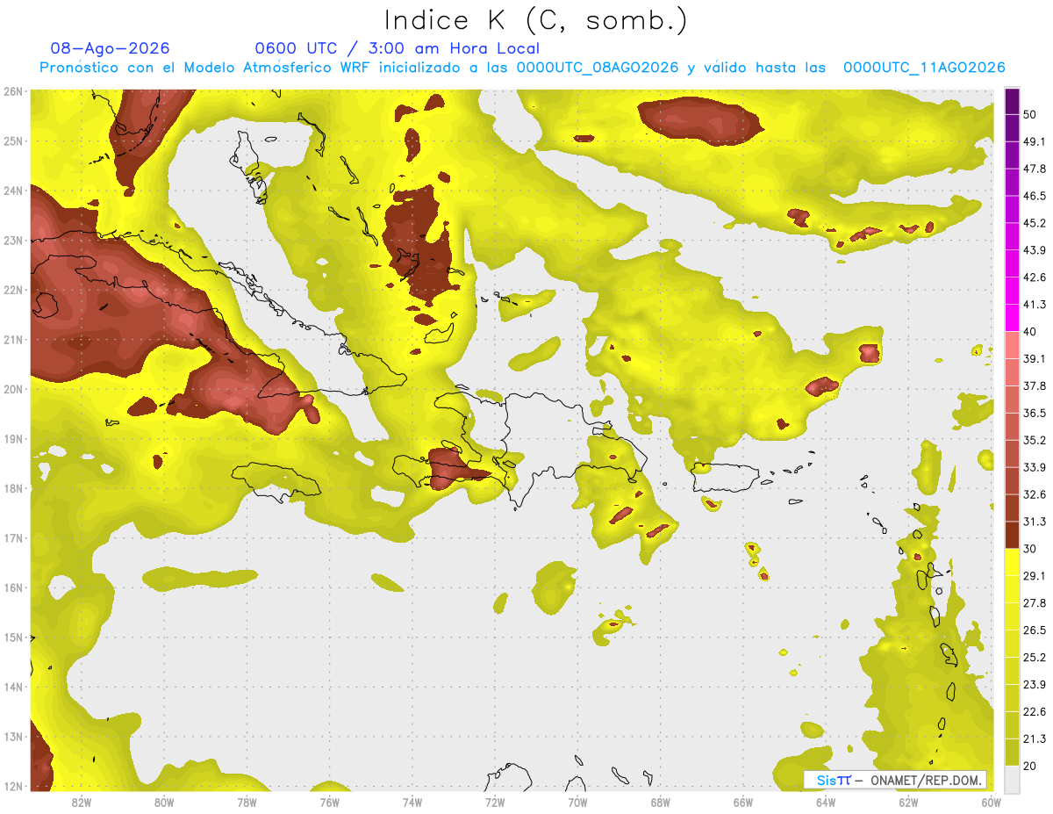Click the colorbar value '50'

(1030, 114)
